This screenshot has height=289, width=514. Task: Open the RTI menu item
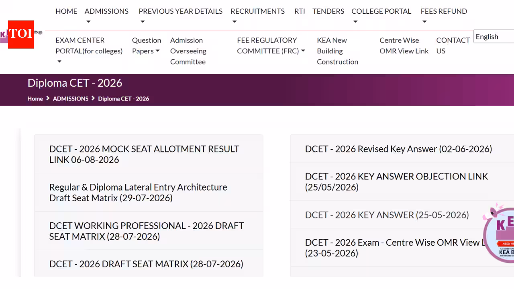pos(300,11)
